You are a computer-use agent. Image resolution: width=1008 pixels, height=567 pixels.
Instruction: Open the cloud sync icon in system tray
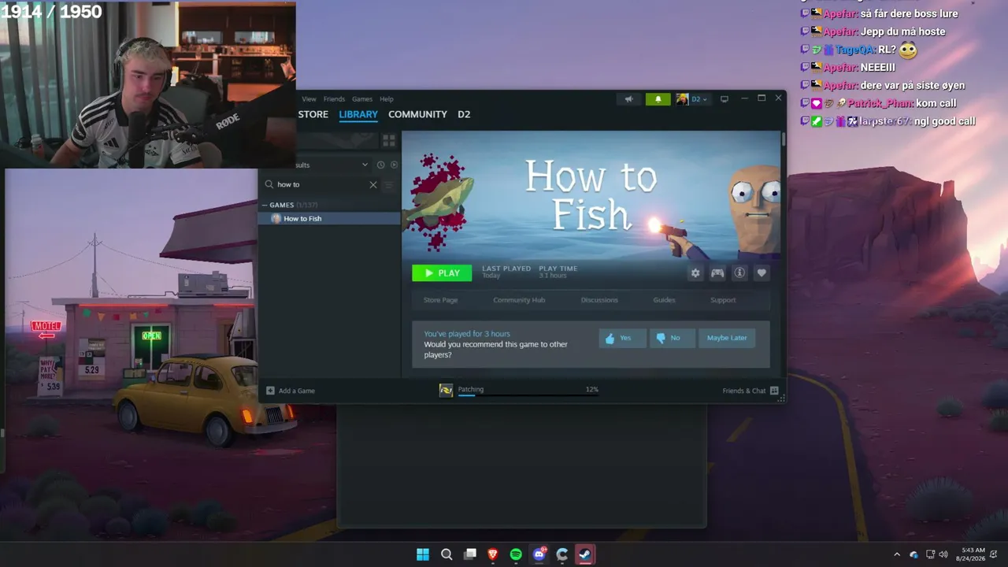coord(913,554)
